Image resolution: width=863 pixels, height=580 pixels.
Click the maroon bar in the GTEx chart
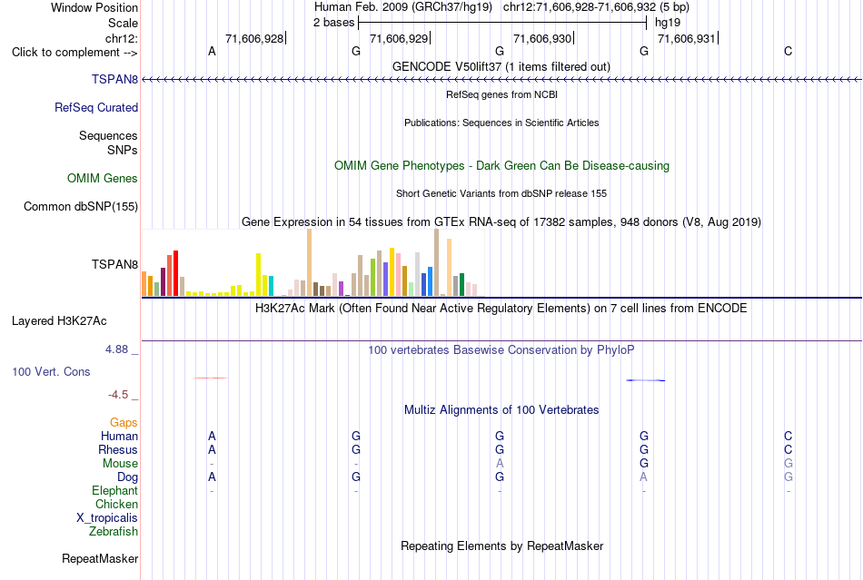click(163, 282)
